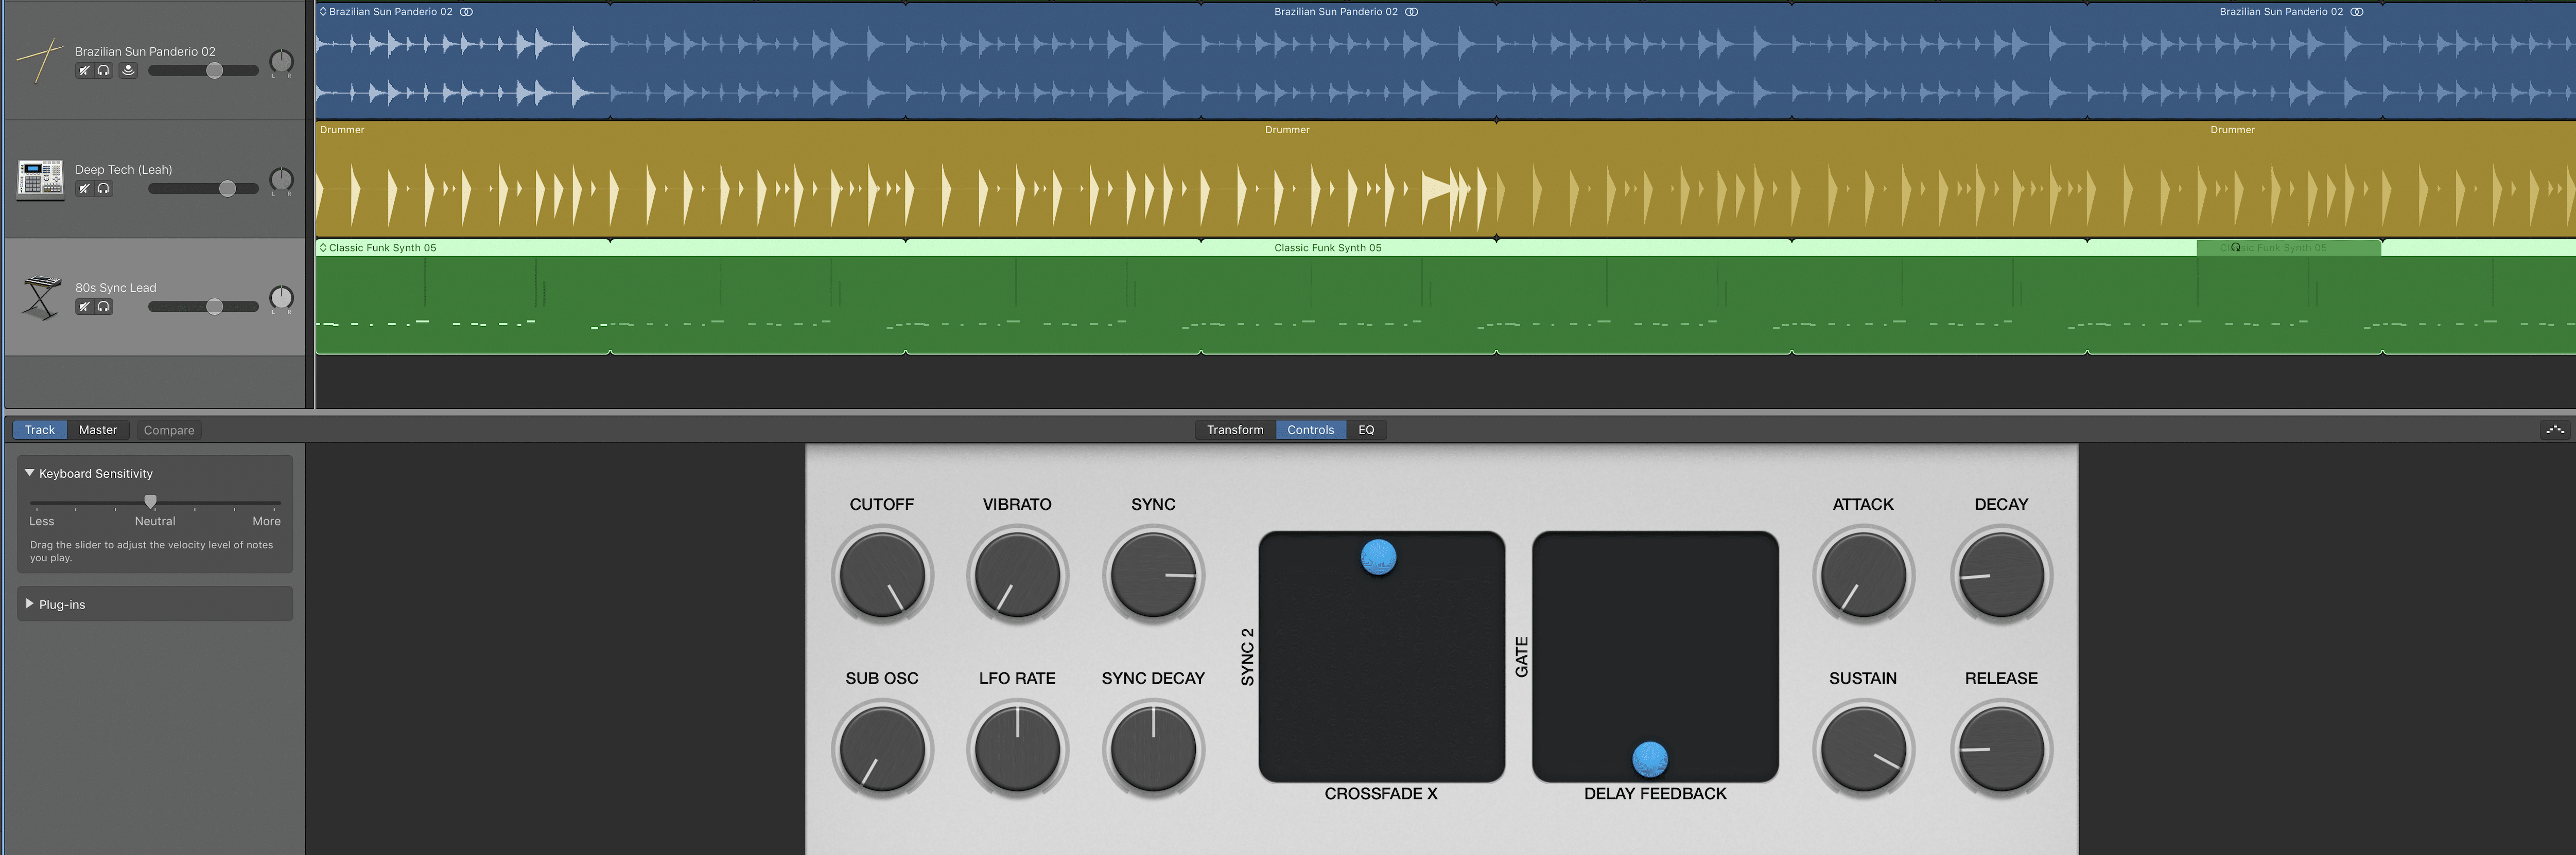Click the third 'Drummer' region label
2576x855 pixels.
[x=2232, y=130]
